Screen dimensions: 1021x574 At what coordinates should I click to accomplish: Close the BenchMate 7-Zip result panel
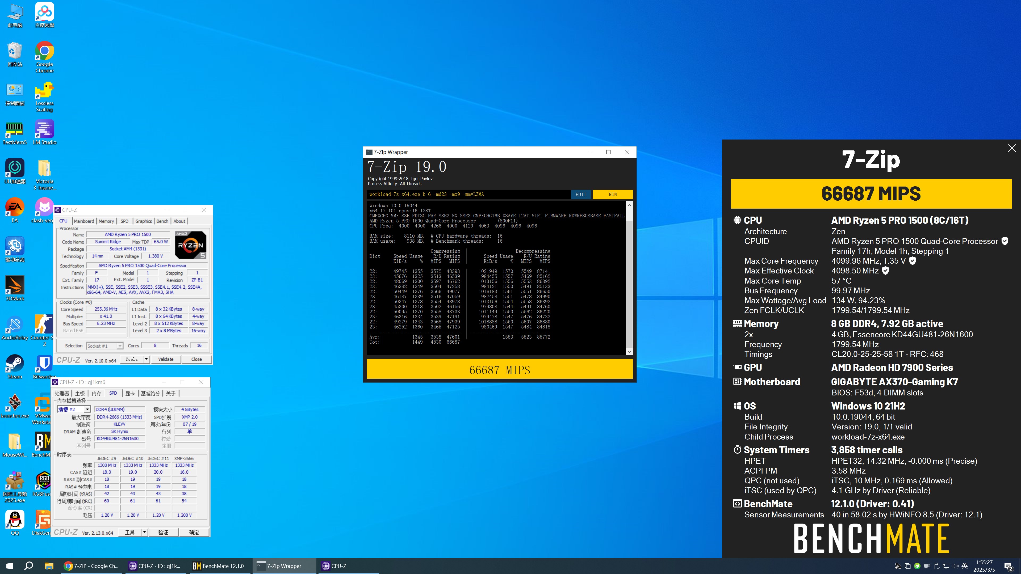[x=1012, y=148]
